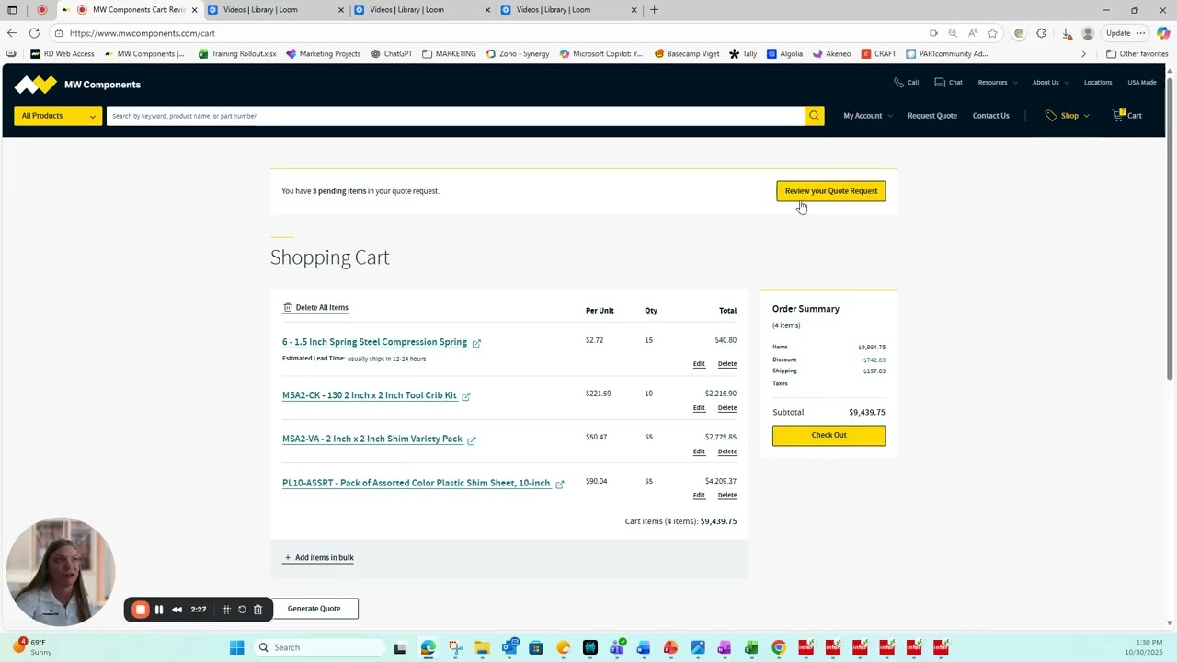Stop the Loom recording
The width and height of the screenshot is (1177, 662).
click(x=141, y=610)
